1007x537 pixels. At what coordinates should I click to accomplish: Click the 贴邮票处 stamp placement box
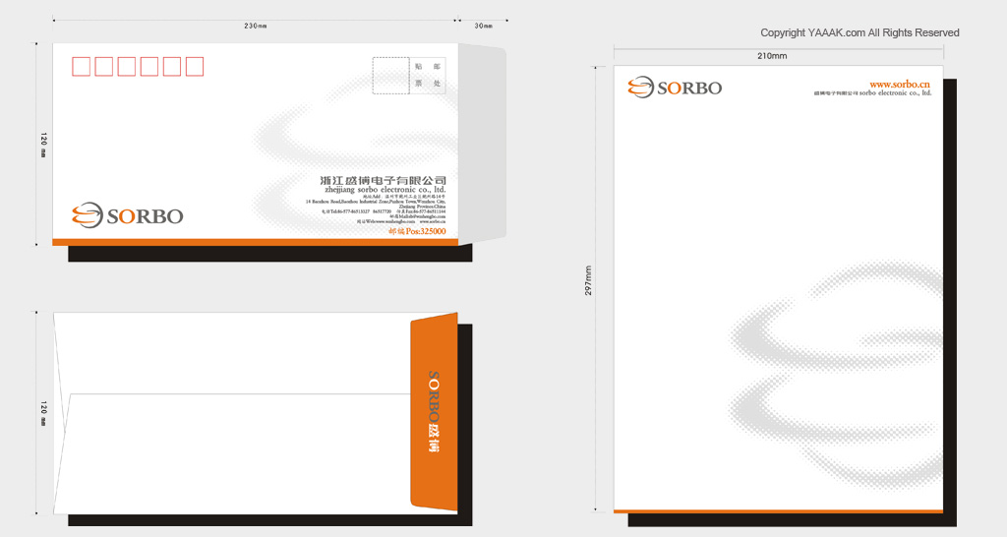428,76
